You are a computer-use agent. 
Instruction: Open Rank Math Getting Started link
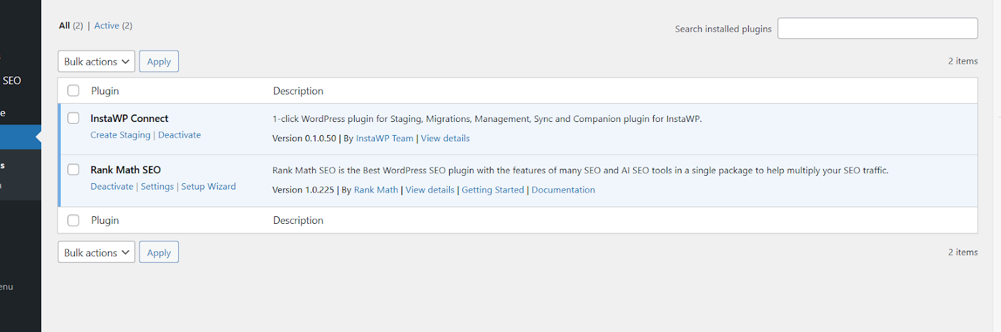tap(493, 189)
